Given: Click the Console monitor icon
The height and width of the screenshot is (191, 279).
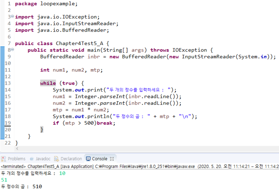Looking at the screenshot, I should [88, 159].
